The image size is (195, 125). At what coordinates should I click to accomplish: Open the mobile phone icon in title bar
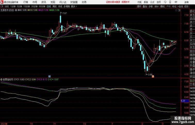click(170, 2)
